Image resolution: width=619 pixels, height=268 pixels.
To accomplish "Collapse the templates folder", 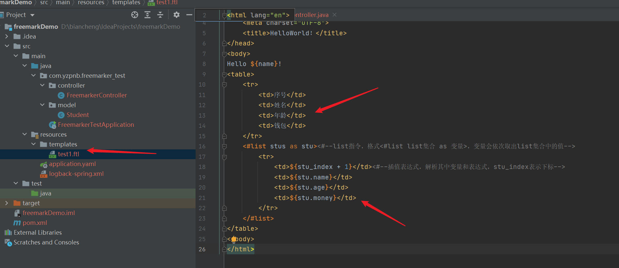I will point(33,144).
